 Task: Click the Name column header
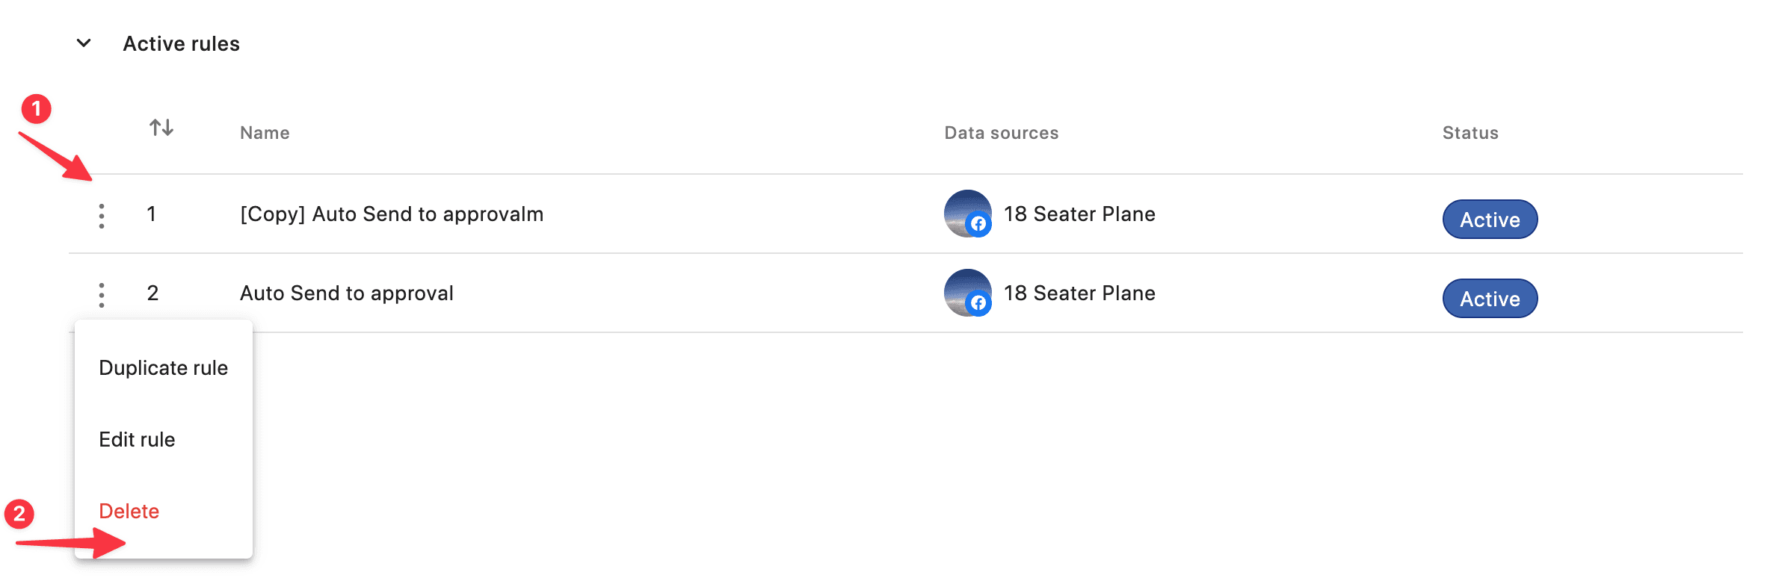(265, 133)
